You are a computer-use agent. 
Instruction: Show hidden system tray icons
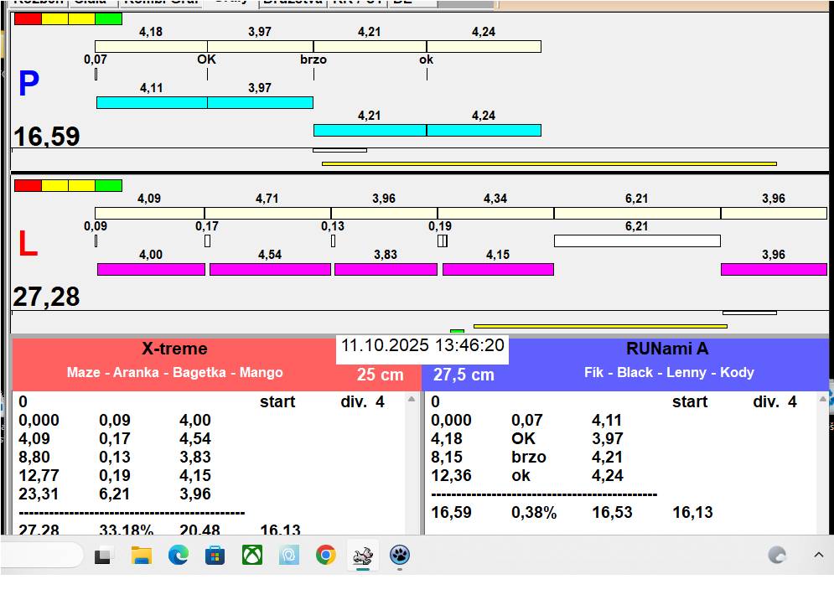818,555
